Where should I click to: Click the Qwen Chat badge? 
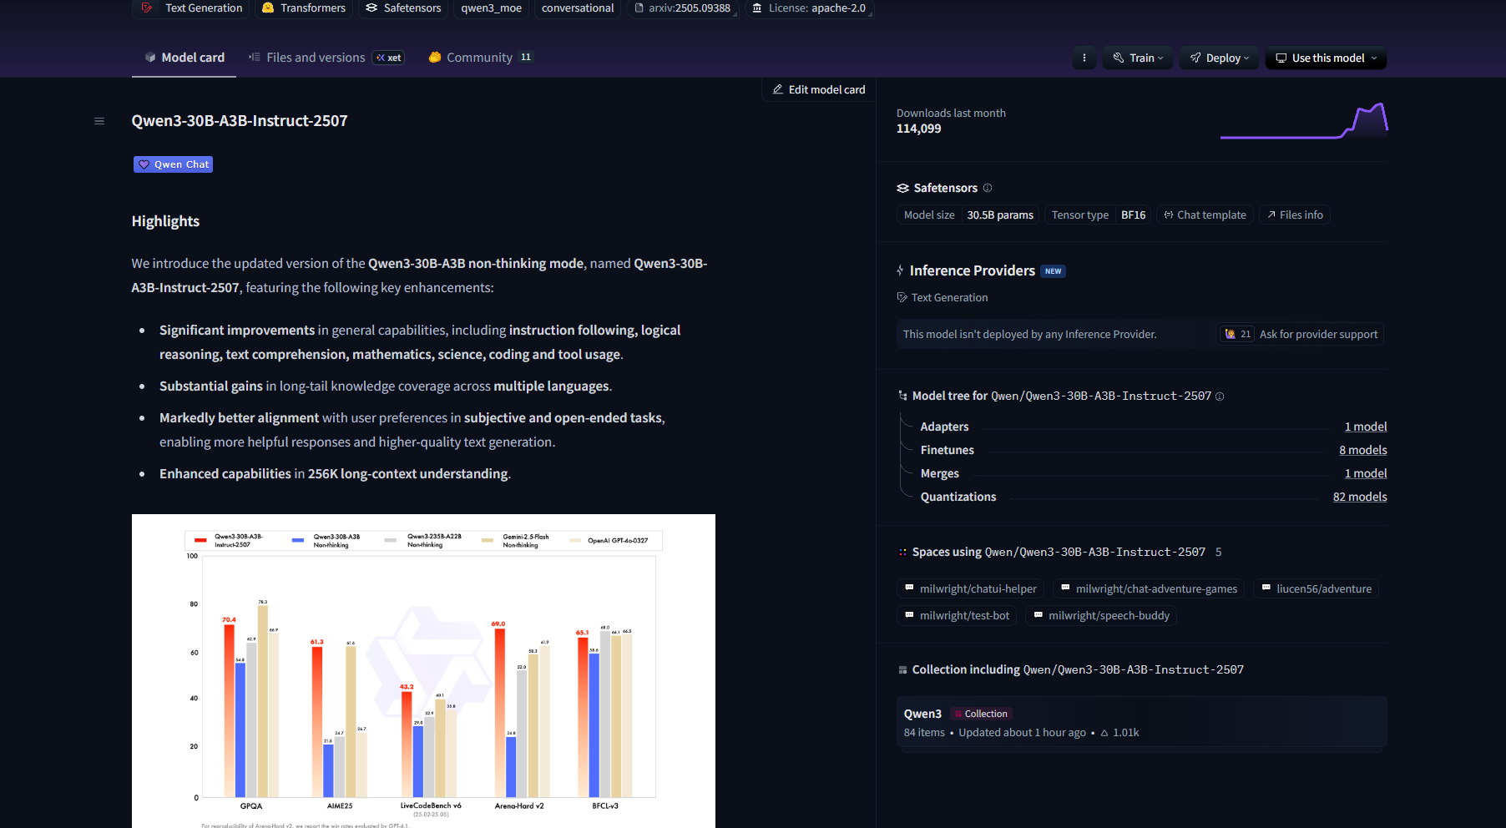[x=173, y=164]
